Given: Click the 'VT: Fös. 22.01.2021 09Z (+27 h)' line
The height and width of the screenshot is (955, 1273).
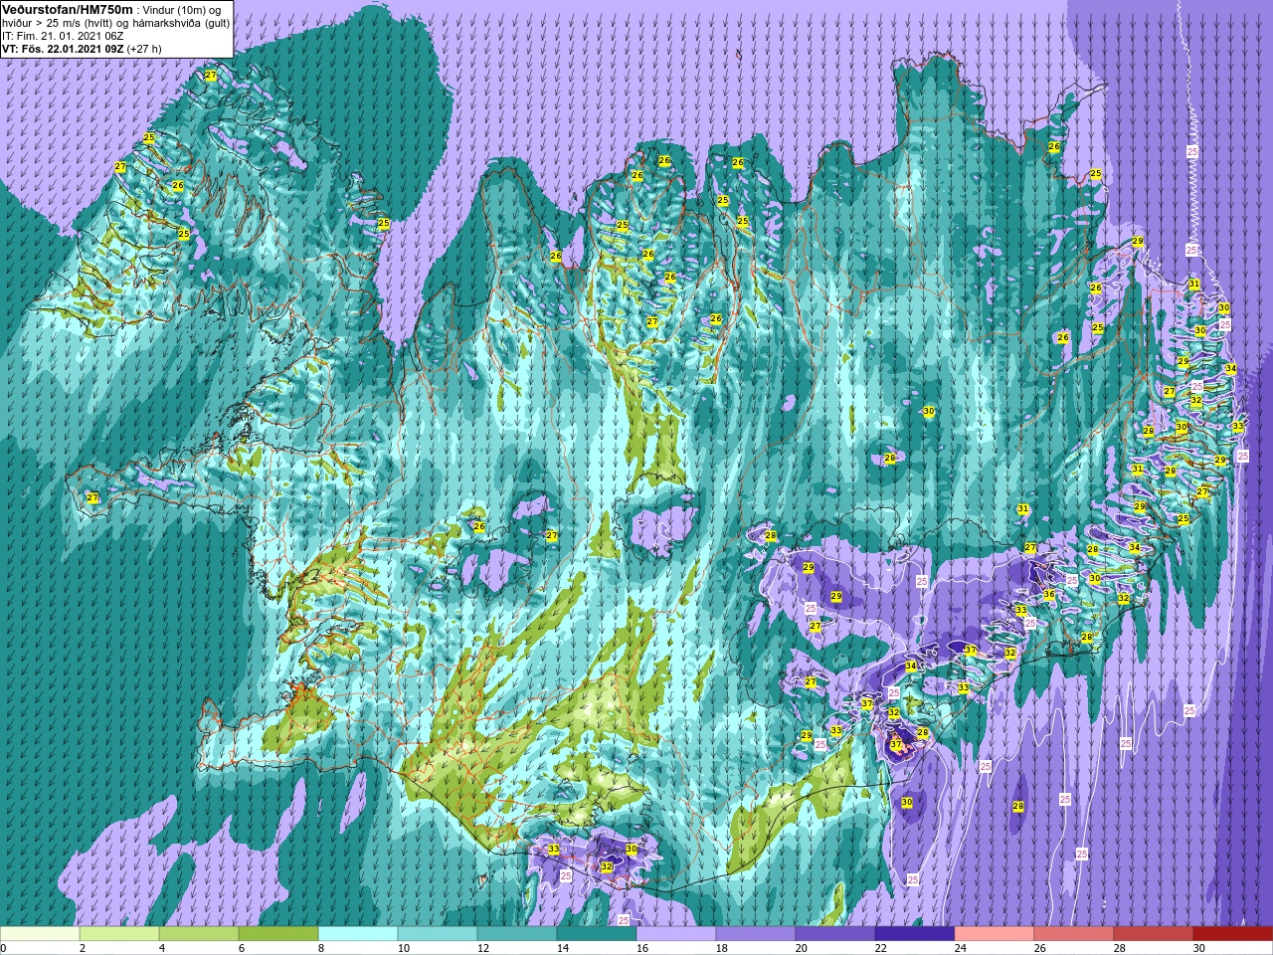Looking at the screenshot, I should (82, 48).
